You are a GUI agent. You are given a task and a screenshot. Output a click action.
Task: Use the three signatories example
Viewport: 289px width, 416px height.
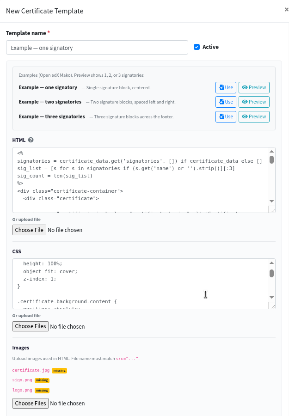point(226,117)
